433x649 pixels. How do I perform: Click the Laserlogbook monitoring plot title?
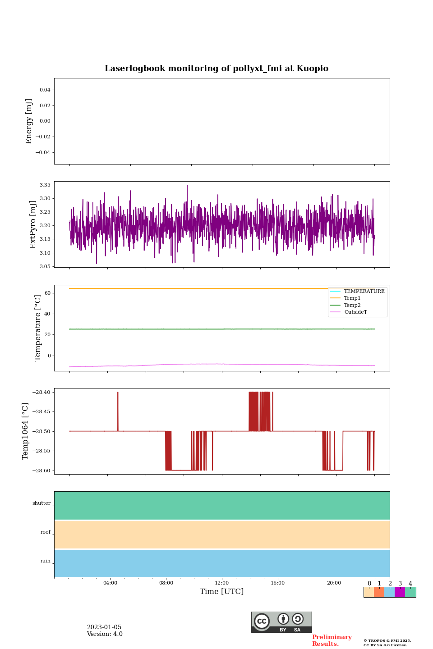(216, 69)
